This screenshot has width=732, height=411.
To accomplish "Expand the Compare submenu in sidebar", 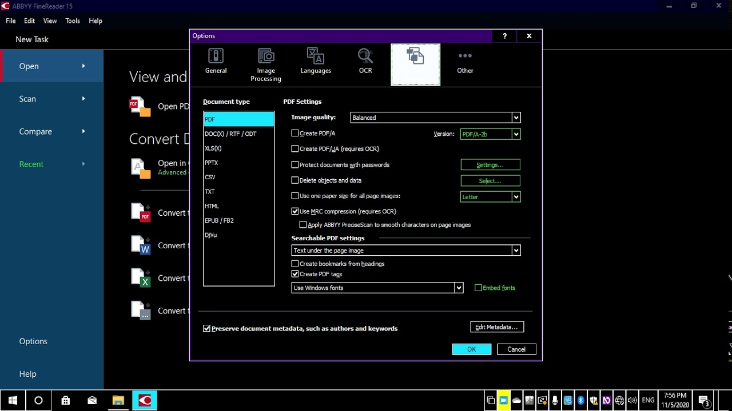I will coord(83,131).
